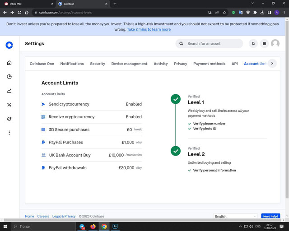Click the Careers footer link

(43, 216)
